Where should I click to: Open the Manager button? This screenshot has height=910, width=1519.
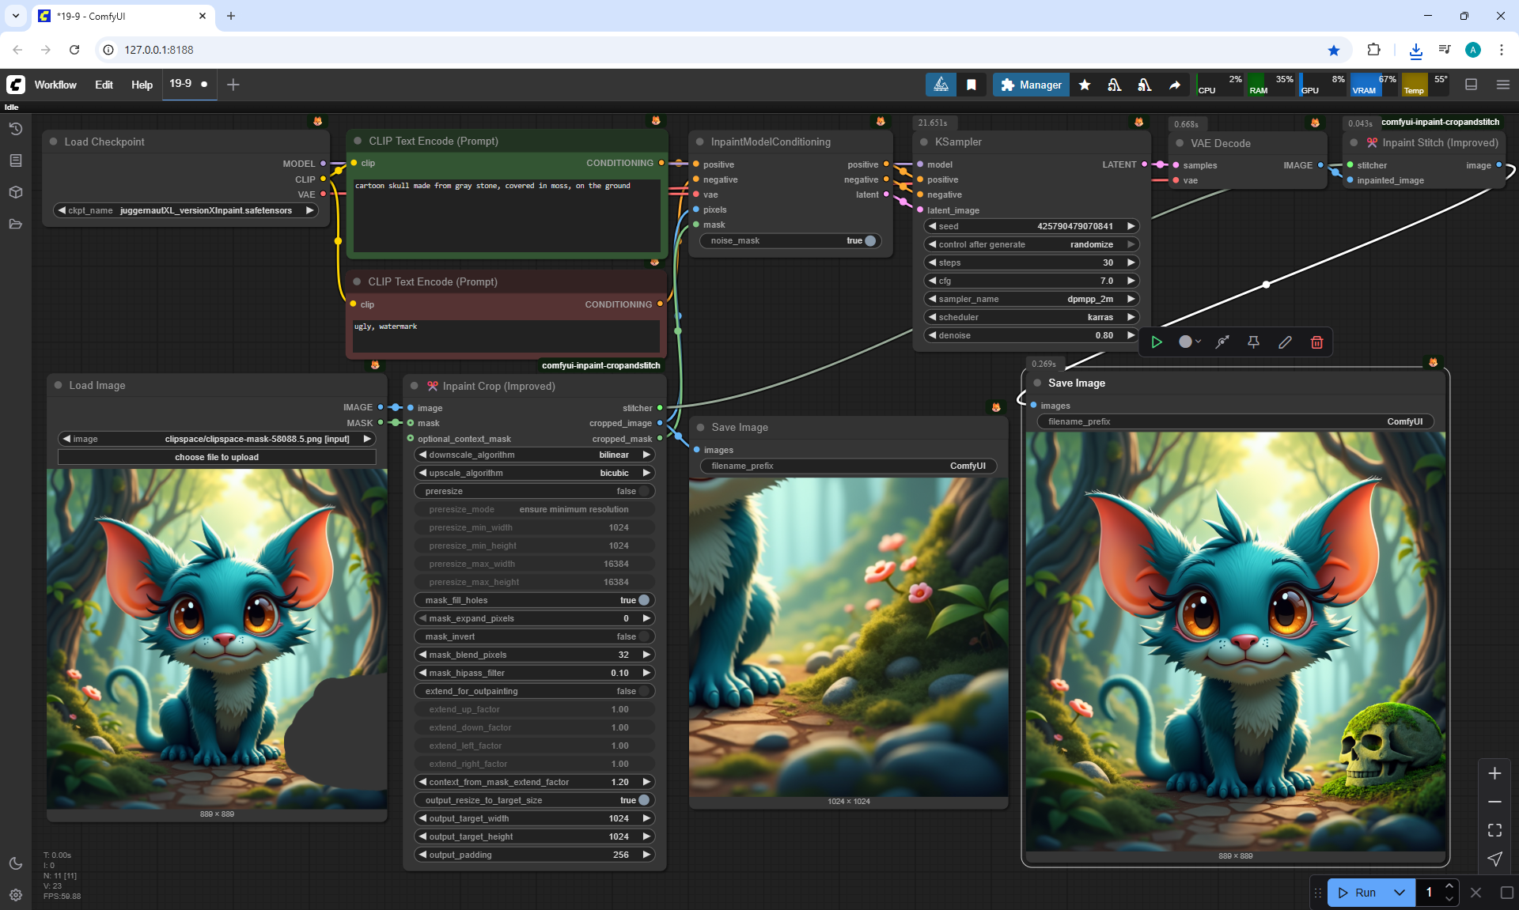click(1031, 85)
